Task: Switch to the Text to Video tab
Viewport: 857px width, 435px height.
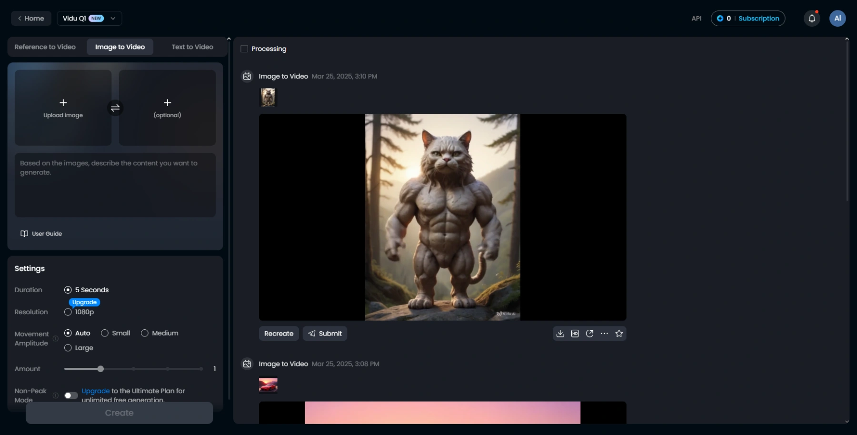Action: click(192, 47)
